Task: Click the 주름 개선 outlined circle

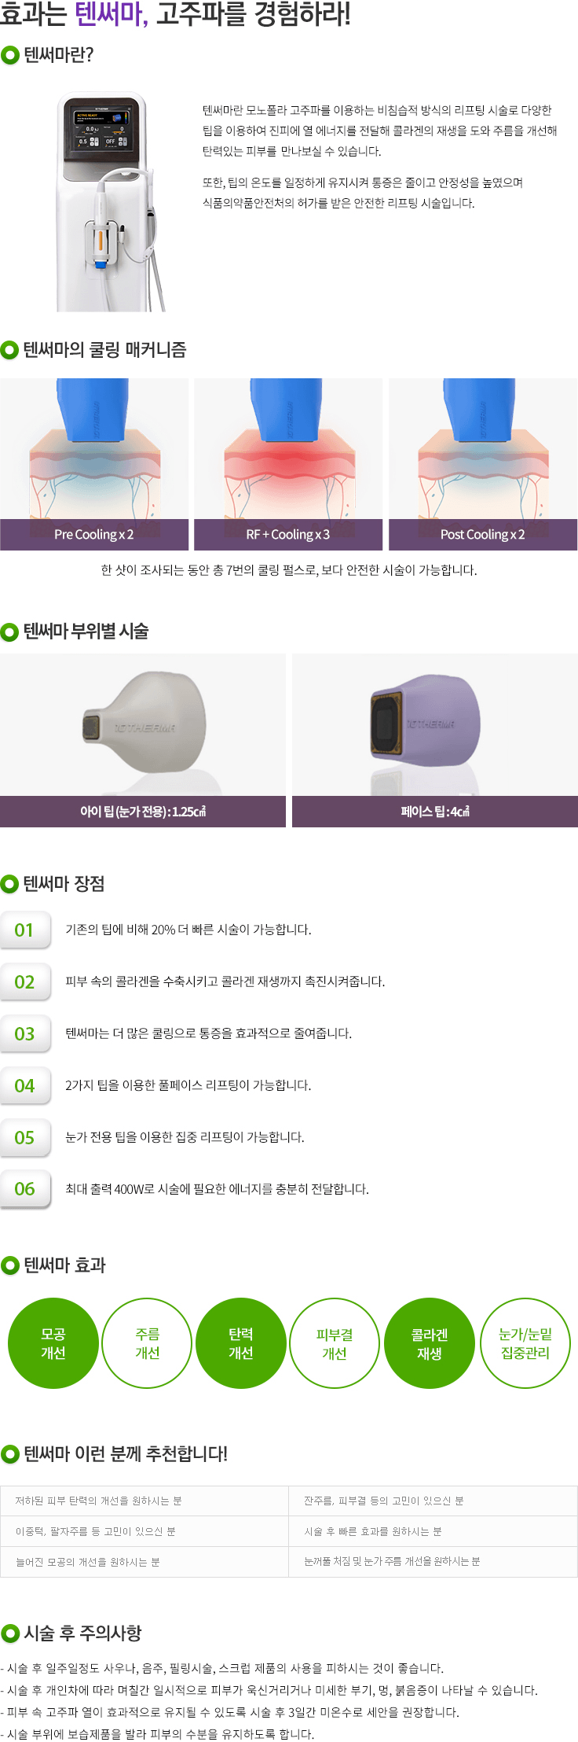Action: pyautogui.click(x=148, y=1343)
